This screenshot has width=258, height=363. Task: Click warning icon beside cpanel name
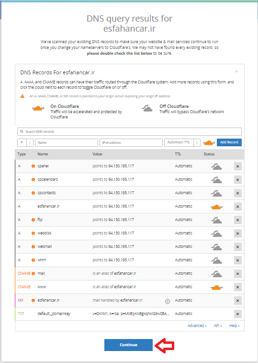(33, 166)
